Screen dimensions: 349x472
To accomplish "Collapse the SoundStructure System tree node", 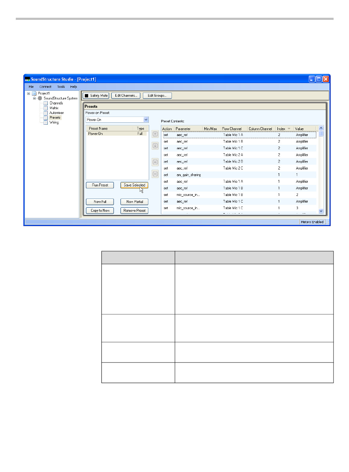I will (x=35, y=98).
